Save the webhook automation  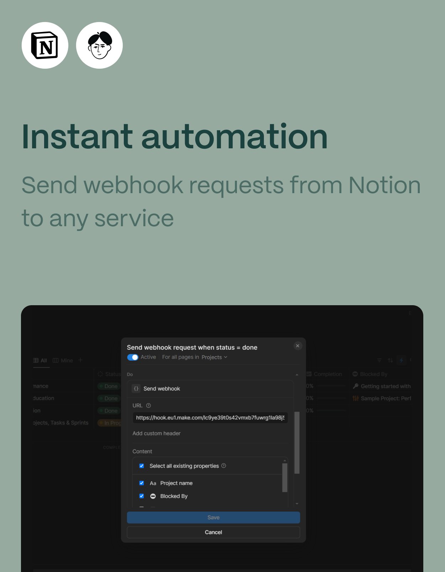[x=213, y=518]
